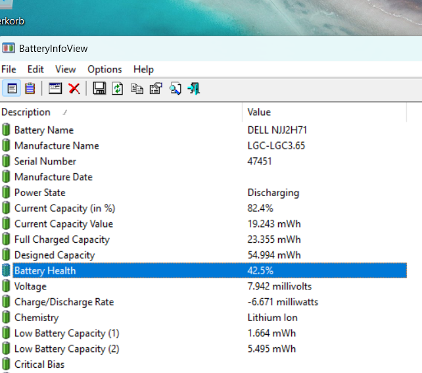Click the battery icon beside Power State
Screen dimensions: 422x373
6,192
